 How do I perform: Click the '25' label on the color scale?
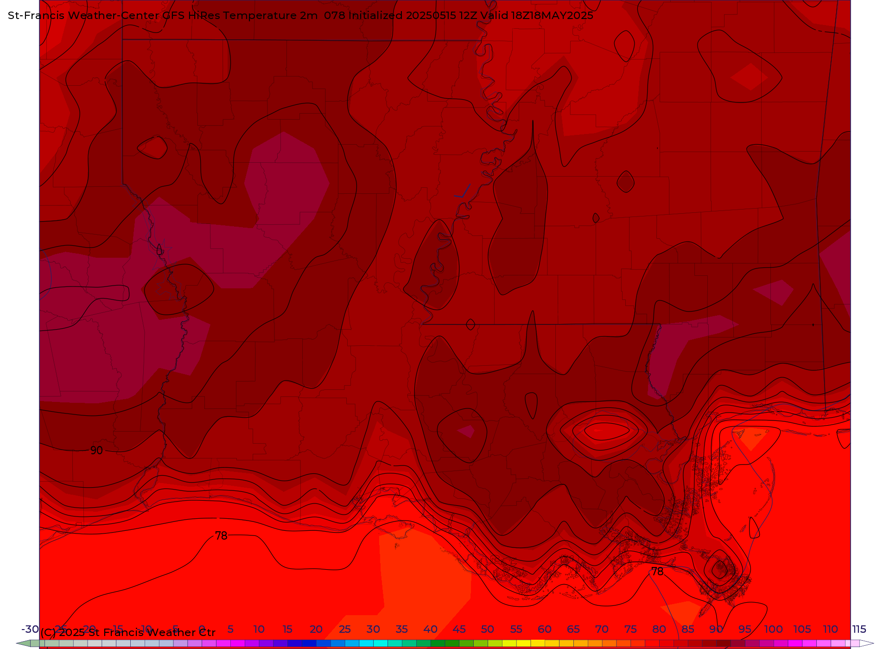coord(345,629)
